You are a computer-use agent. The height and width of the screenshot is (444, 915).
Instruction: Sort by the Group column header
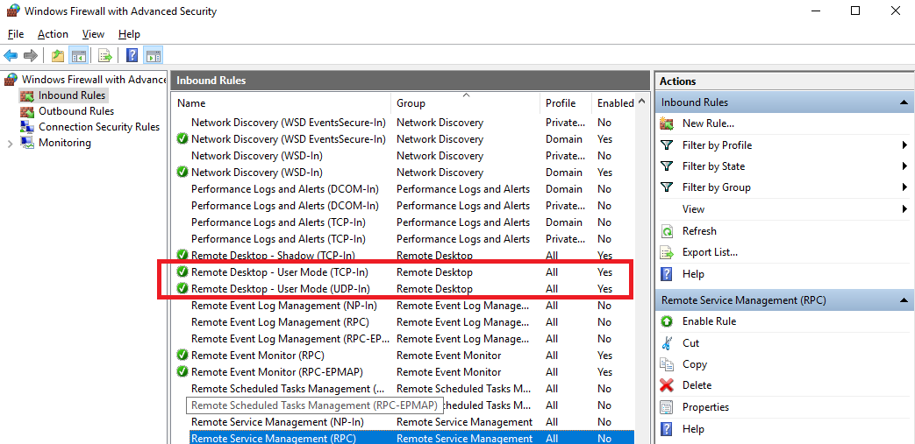[465, 102]
